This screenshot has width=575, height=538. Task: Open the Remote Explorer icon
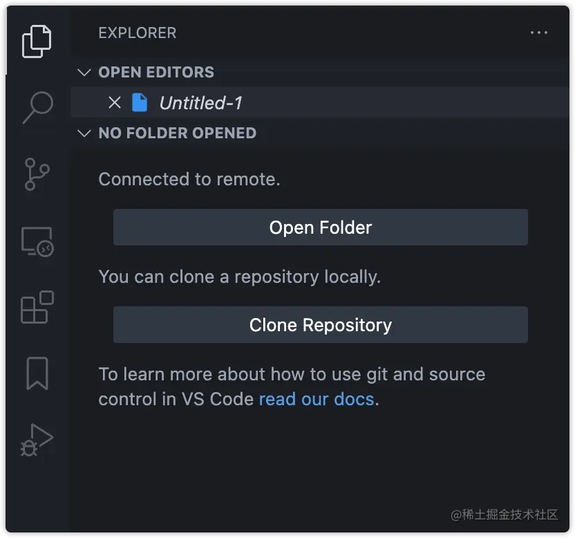click(37, 242)
